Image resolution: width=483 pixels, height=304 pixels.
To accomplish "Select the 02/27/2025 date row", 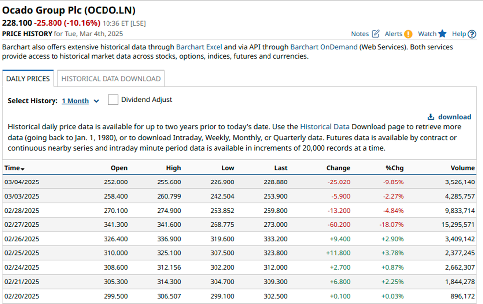I will pyautogui.click(x=22, y=225).
